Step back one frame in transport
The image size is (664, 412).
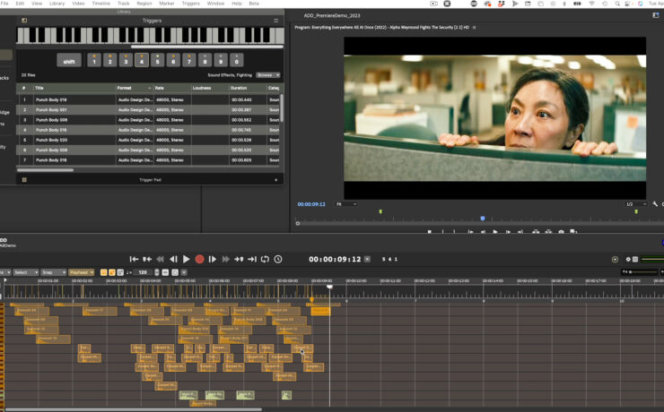(x=173, y=259)
